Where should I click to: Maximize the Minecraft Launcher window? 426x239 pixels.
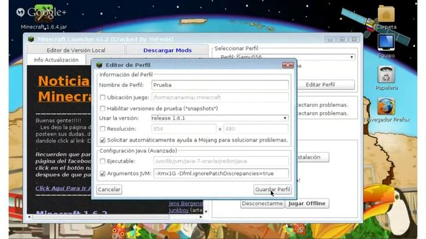342,39
